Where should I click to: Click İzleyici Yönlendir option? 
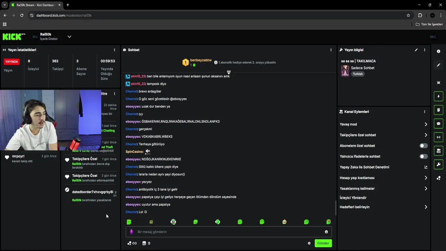(353, 198)
